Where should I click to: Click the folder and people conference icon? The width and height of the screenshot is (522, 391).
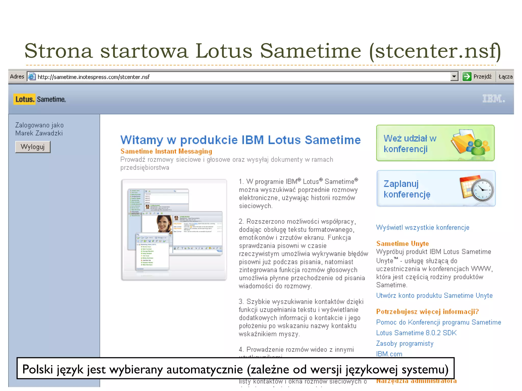pyautogui.click(x=471, y=142)
